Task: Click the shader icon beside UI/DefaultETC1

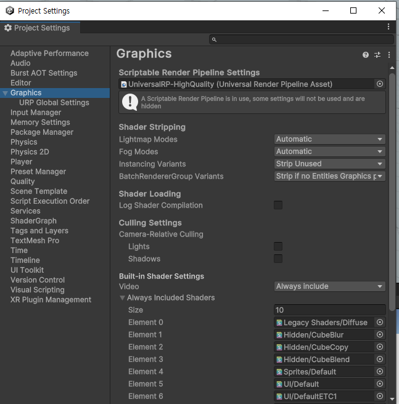Action: tap(279, 397)
